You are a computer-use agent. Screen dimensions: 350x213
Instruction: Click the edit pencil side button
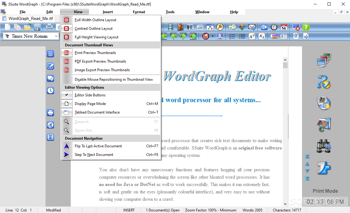pyautogui.click(x=50, y=66)
